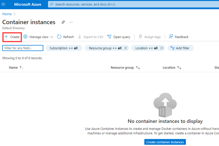Click Add filter

180,48
